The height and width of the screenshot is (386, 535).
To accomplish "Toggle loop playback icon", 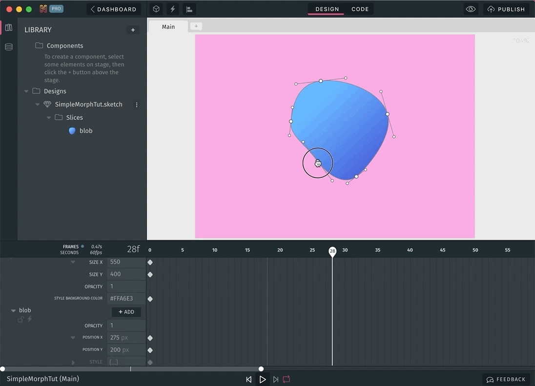I will [x=287, y=379].
